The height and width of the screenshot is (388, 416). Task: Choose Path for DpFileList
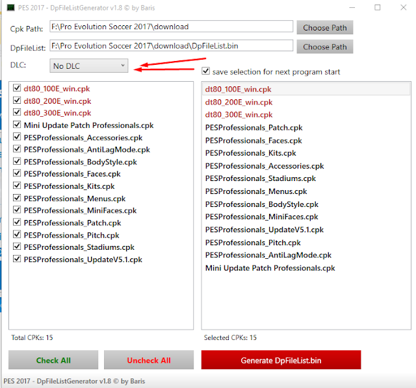point(325,47)
